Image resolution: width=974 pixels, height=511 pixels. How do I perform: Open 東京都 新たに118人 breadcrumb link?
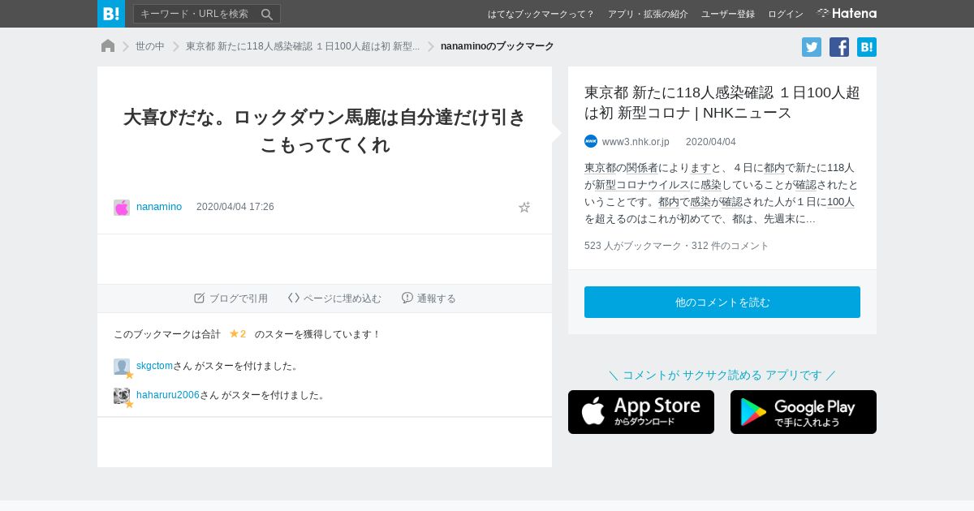point(303,46)
